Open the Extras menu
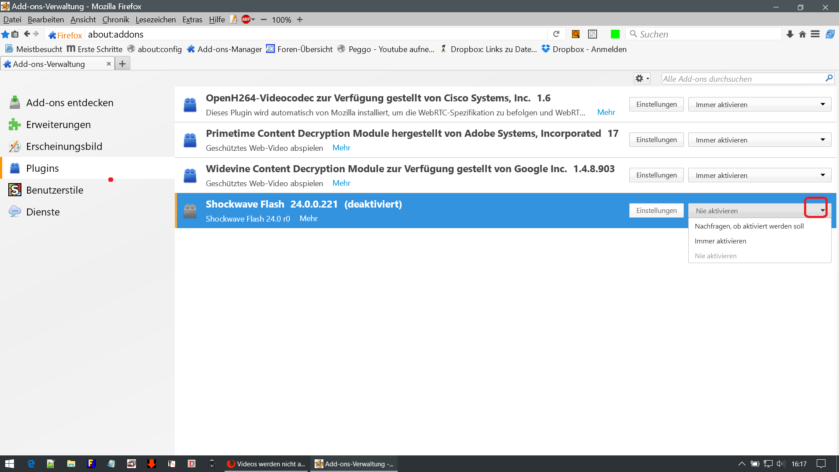 192,20
